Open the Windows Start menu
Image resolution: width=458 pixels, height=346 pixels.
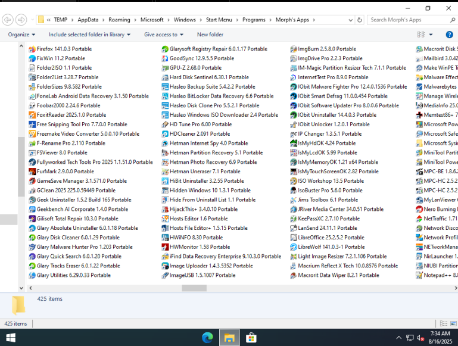11,338
